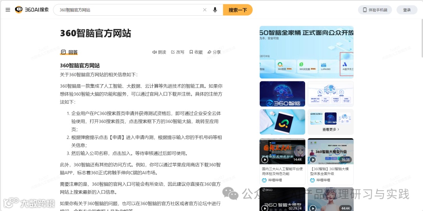Click the 360智脑官方网站 answer heading
Viewport: 423px width, 211px height.
pos(80,65)
